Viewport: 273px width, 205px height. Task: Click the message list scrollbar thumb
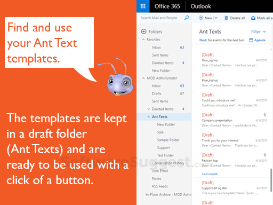point(271,180)
